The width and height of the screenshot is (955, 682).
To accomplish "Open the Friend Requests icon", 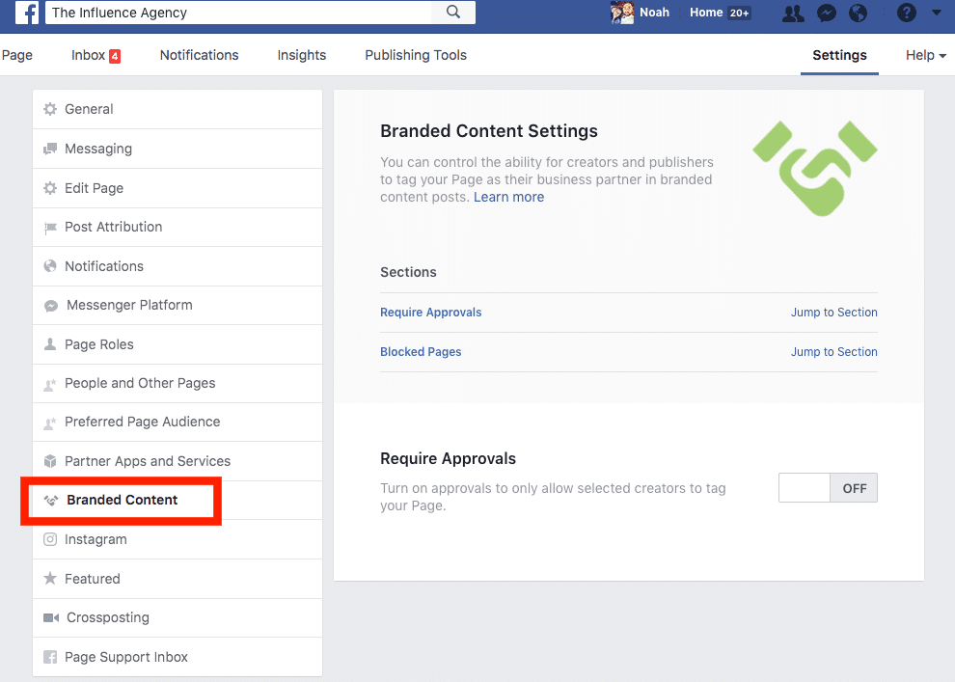I will click(793, 13).
